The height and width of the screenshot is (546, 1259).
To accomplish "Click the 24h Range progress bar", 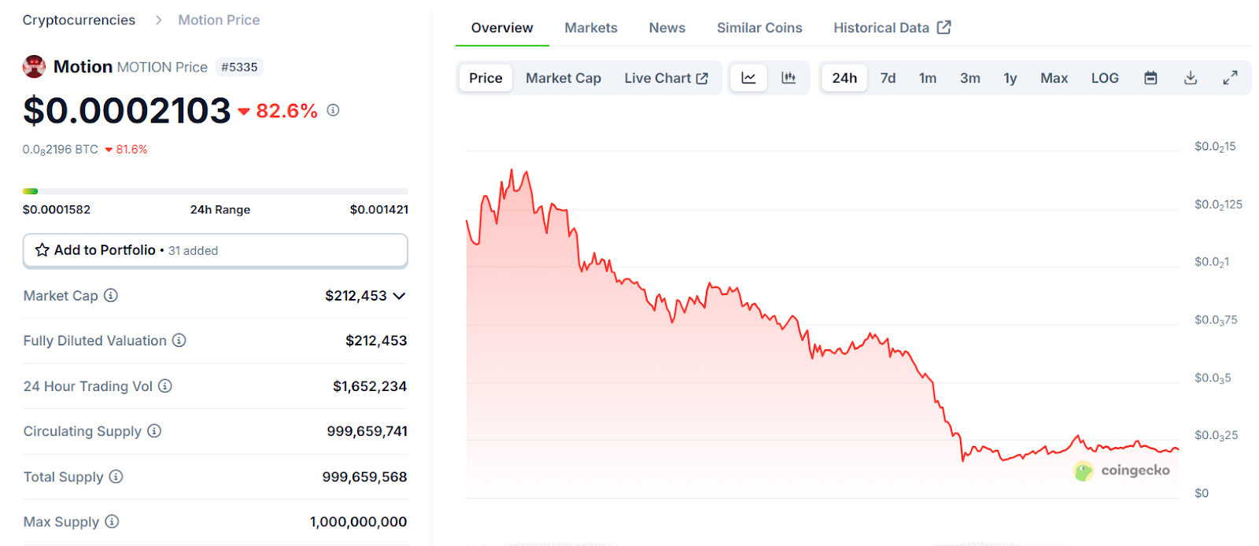I will click(x=216, y=191).
